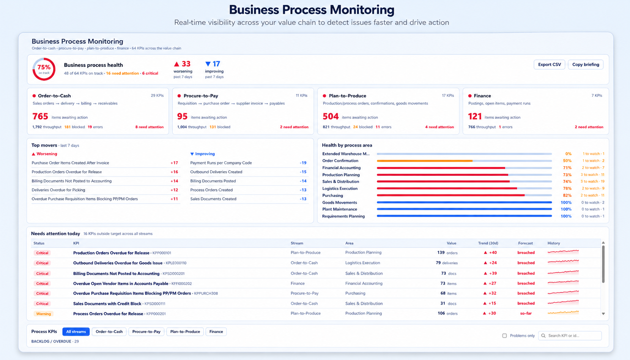Focus the Search KPI or id field
The height and width of the screenshot is (360, 630).
(570, 336)
